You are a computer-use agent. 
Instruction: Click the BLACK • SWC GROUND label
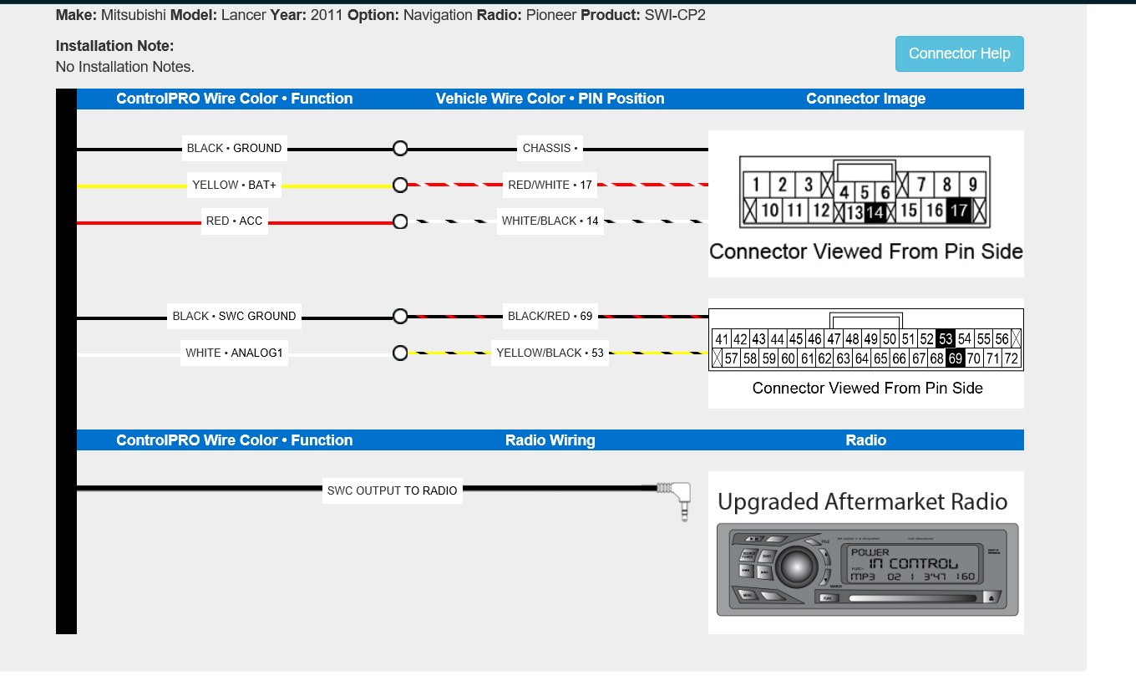coord(234,316)
